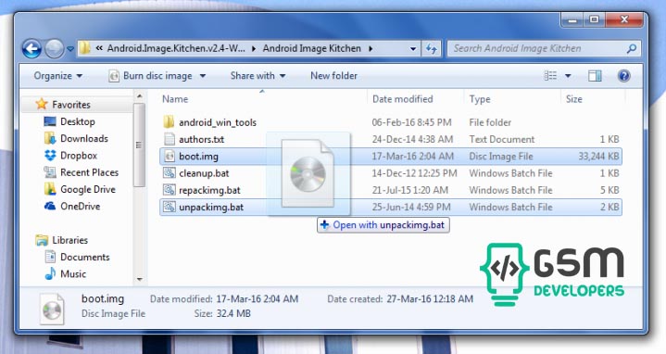This screenshot has width=666, height=354.
Task: Click the Music note icon
Action: pos(50,273)
